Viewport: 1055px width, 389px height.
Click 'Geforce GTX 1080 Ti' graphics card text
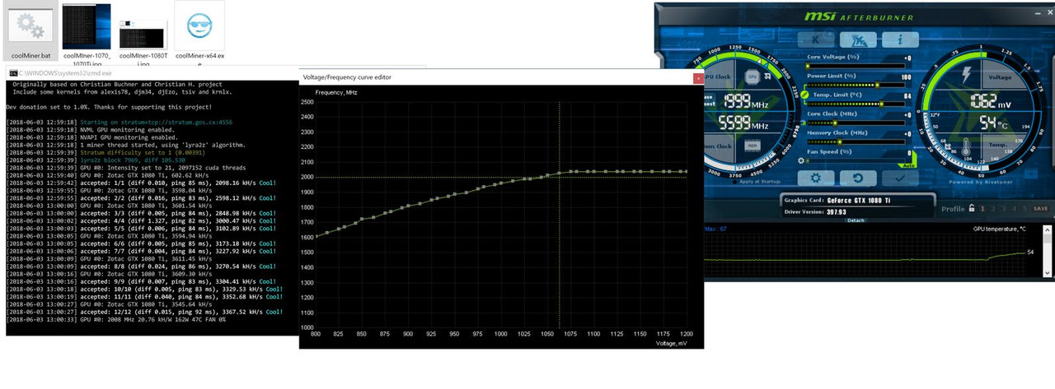pos(859,200)
